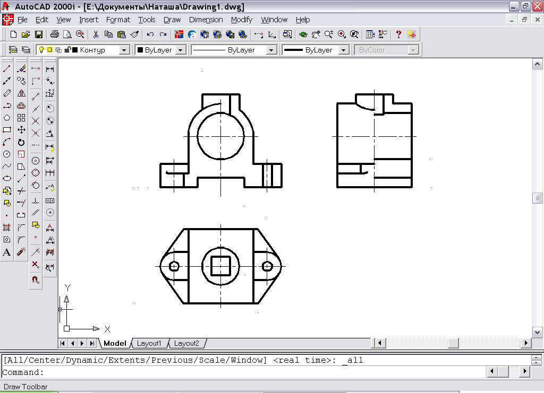Click the Redo arrow icon
The height and width of the screenshot is (393, 544).
pyautogui.click(x=163, y=34)
